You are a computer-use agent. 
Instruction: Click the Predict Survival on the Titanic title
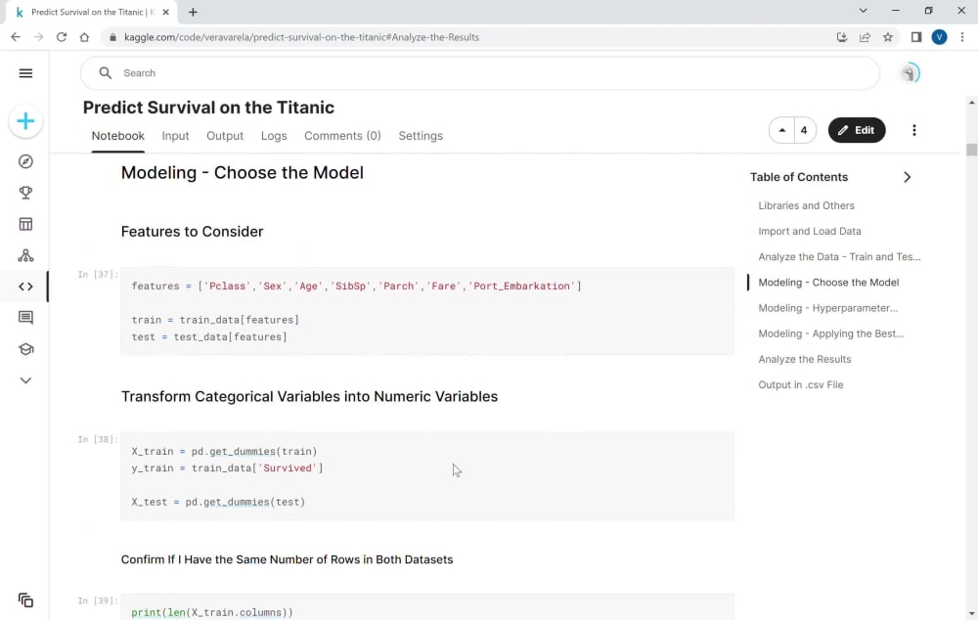pos(208,108)
